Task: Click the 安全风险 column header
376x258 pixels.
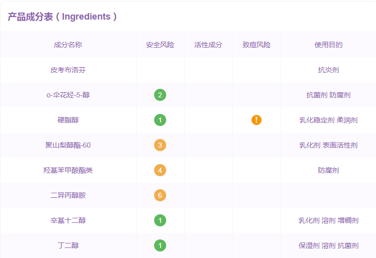Action: [160, 45]
